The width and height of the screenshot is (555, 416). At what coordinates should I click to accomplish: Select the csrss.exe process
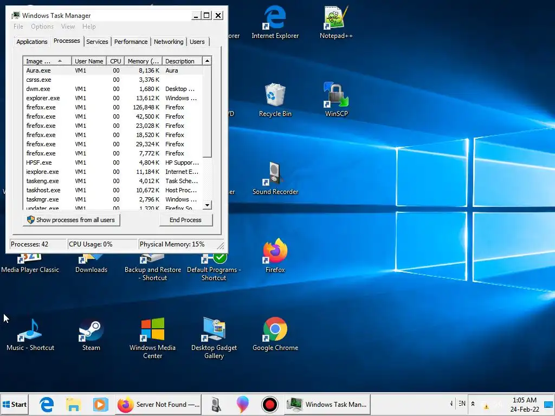pos(113,80)
